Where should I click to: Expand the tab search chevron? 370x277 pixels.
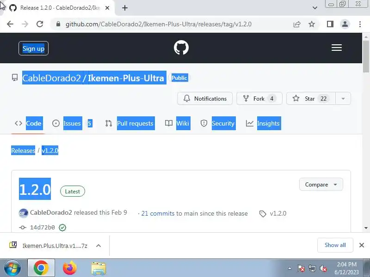click(315, 8)
